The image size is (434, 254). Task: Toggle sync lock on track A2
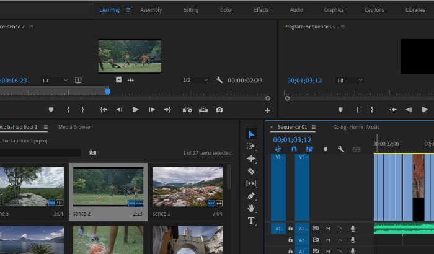[316, 240]
